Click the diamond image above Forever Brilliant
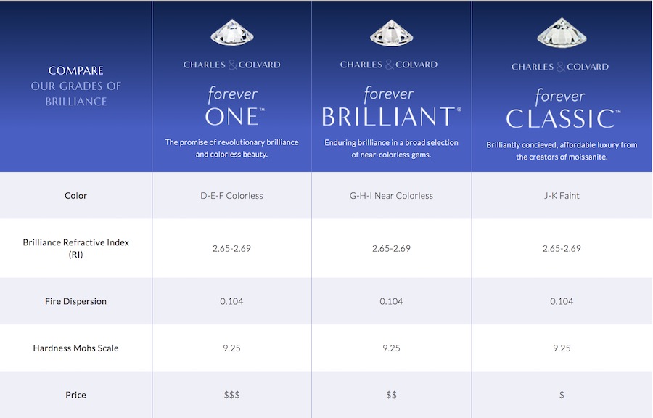653x418 pixels. (x=391, y=33)
